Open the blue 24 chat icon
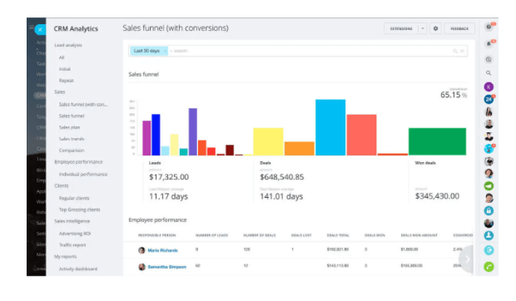Screen dimensions: 516x301 tap(489, 99)
